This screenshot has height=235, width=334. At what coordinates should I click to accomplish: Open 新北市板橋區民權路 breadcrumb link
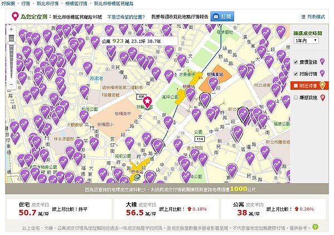[114, 3]
